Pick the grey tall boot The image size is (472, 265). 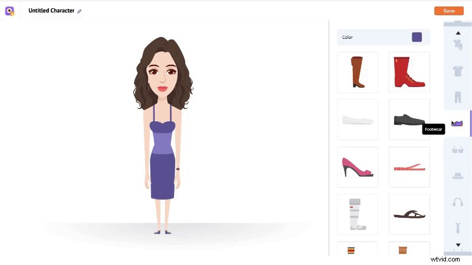[x=358, y=214]
